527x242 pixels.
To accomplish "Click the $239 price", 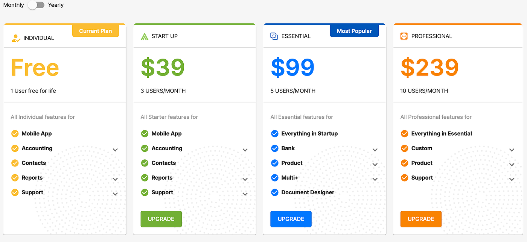I will (x=430, y=68).
